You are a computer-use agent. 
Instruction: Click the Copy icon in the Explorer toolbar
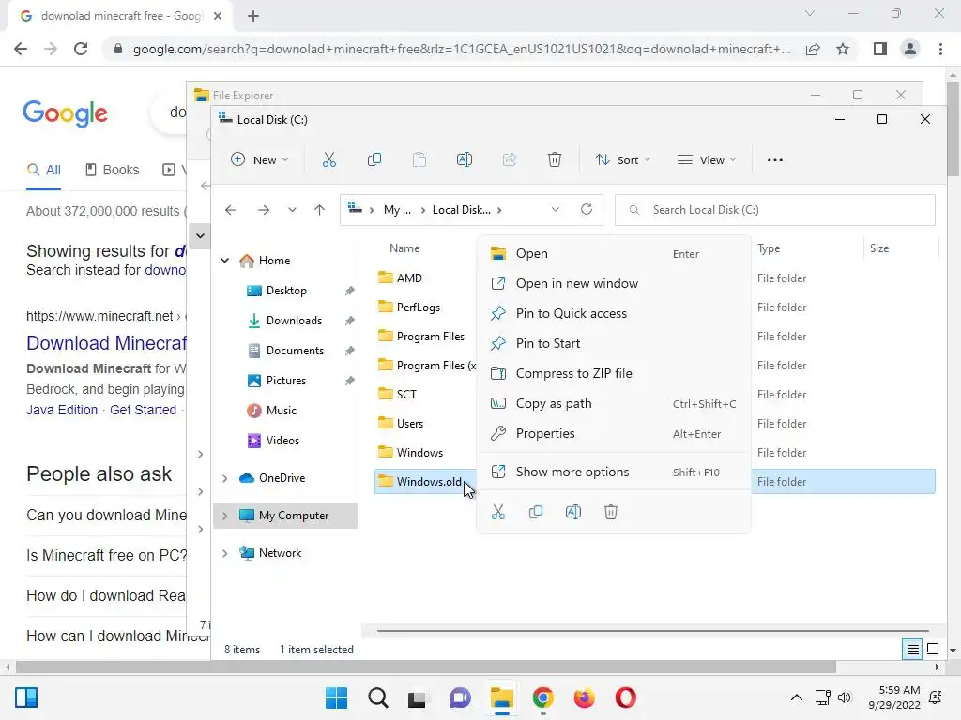pyautogui.click(x=374, y=159)
